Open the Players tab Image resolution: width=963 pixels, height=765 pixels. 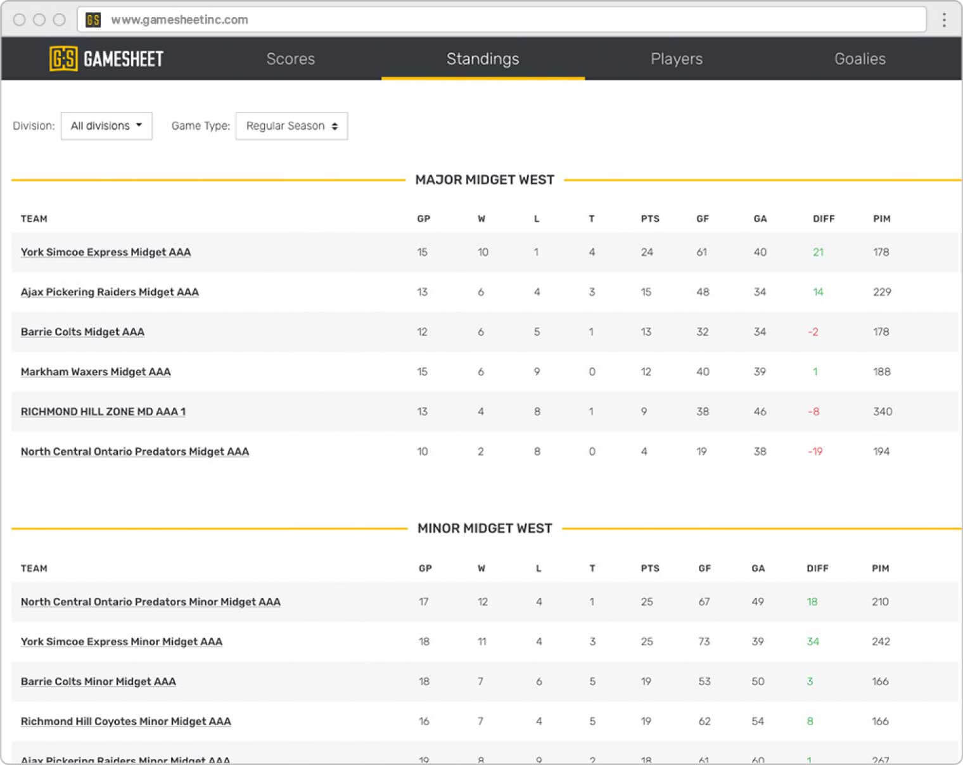coord(677,58)
